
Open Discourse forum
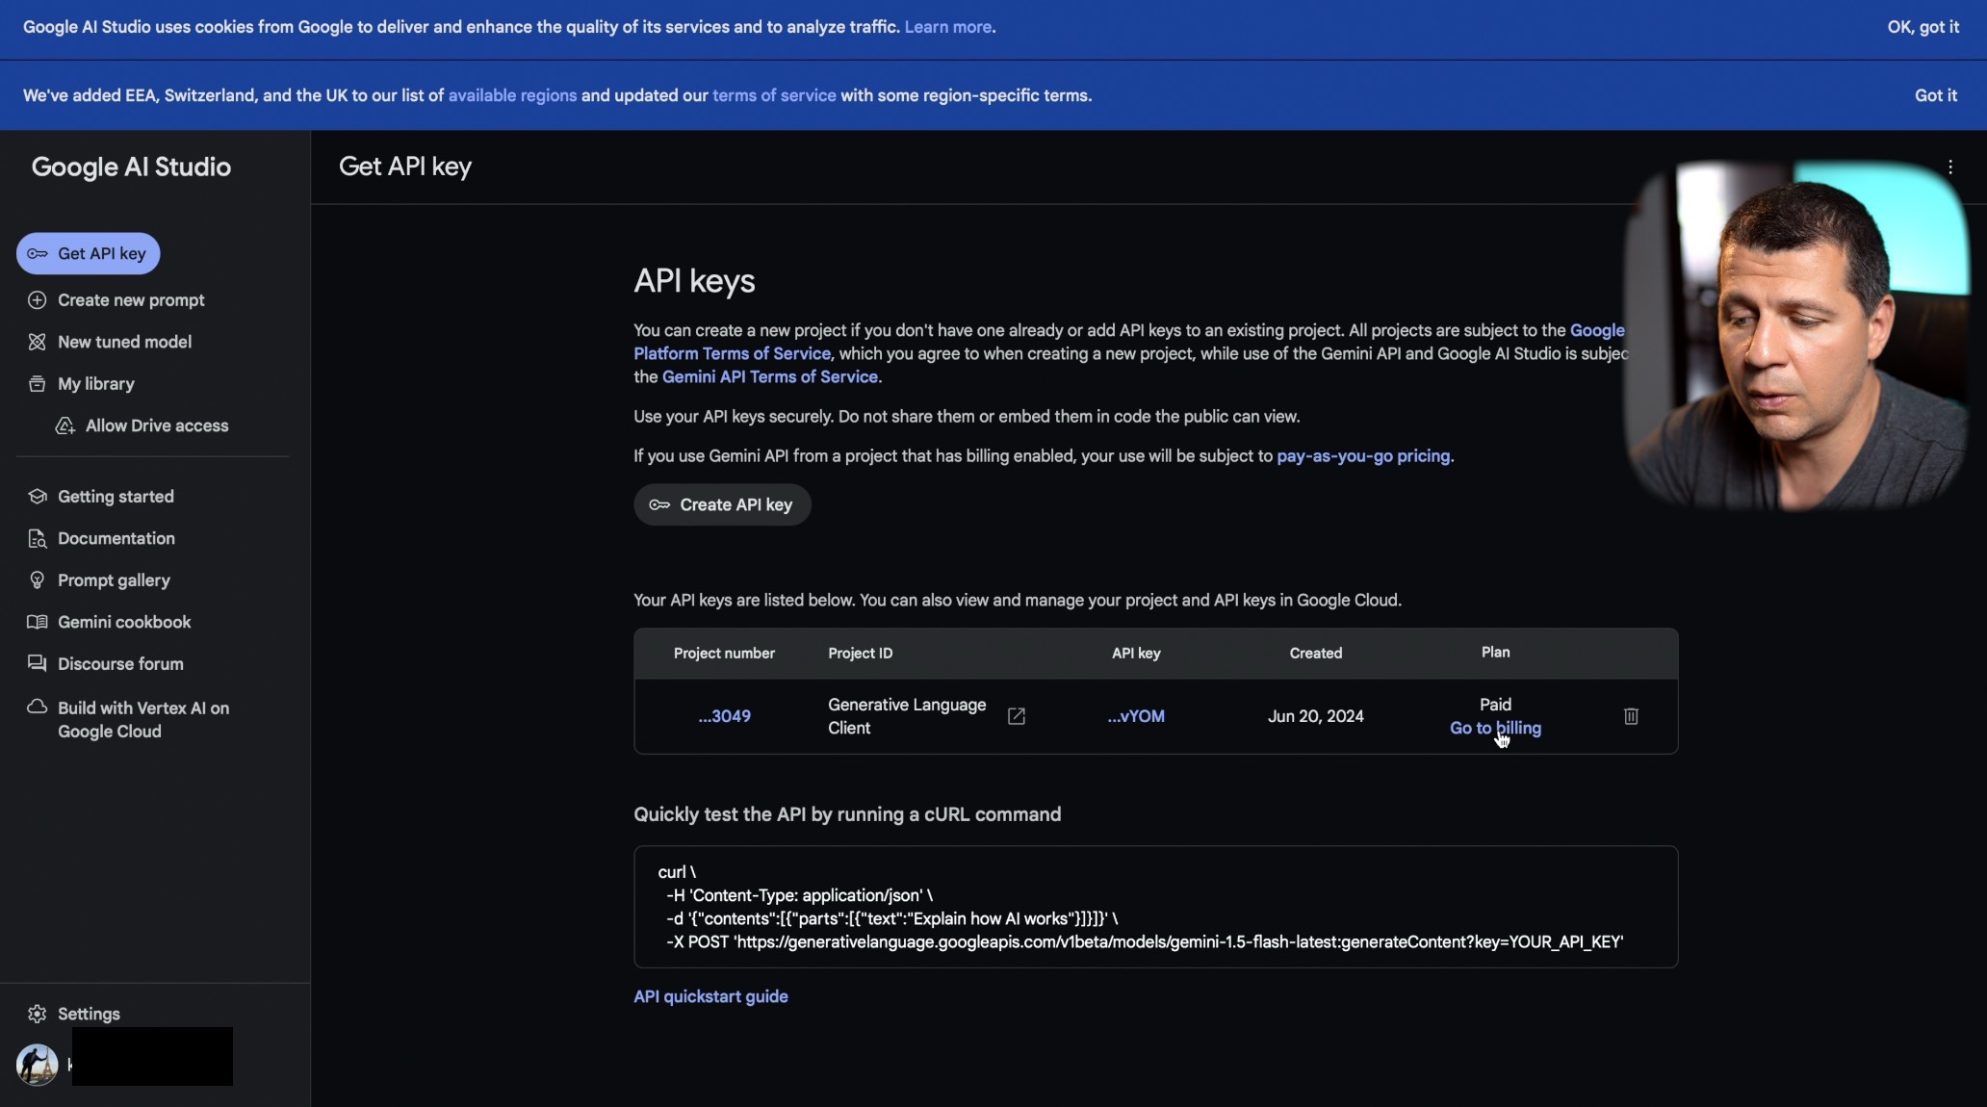[x=120, y=664]
